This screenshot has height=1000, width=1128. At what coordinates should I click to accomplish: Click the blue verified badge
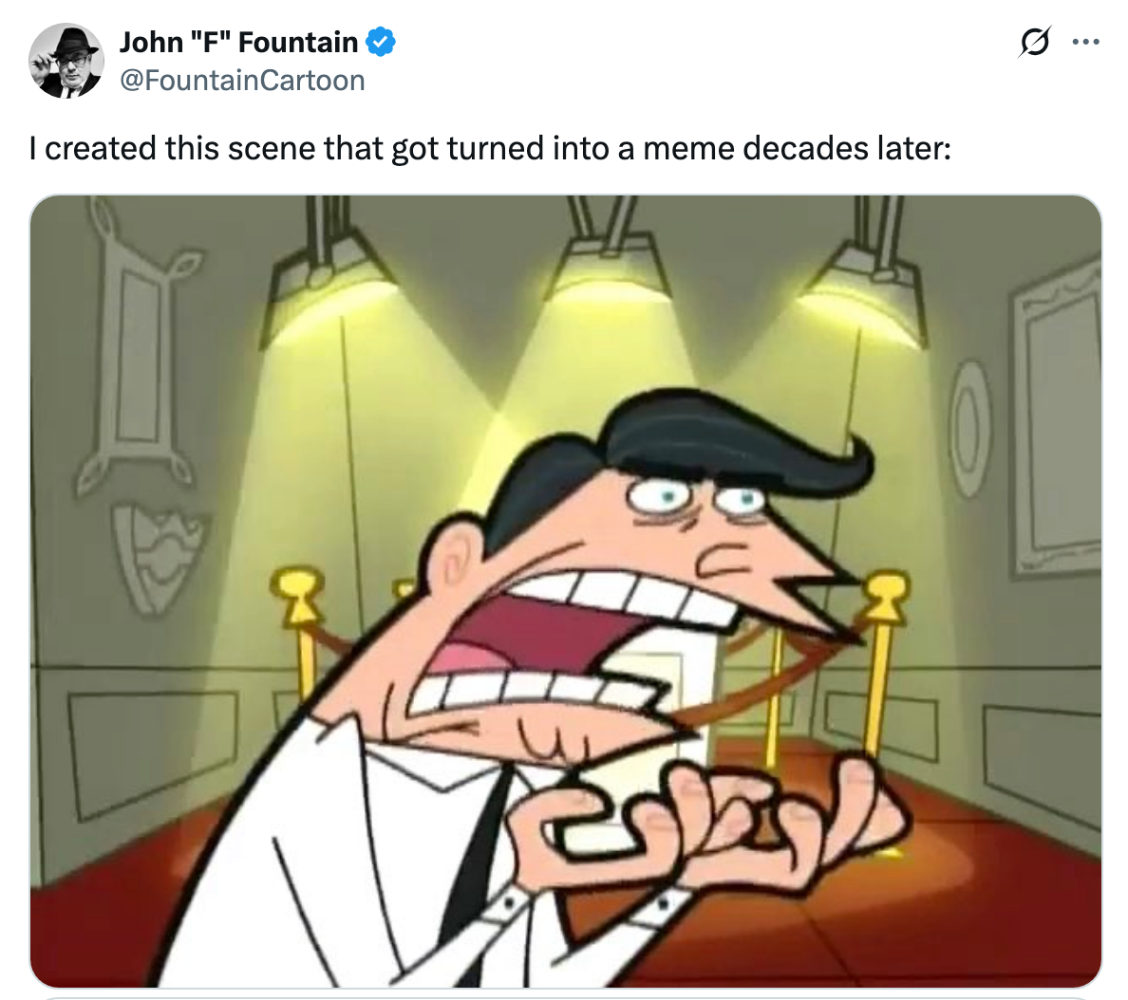pos(381,43)
